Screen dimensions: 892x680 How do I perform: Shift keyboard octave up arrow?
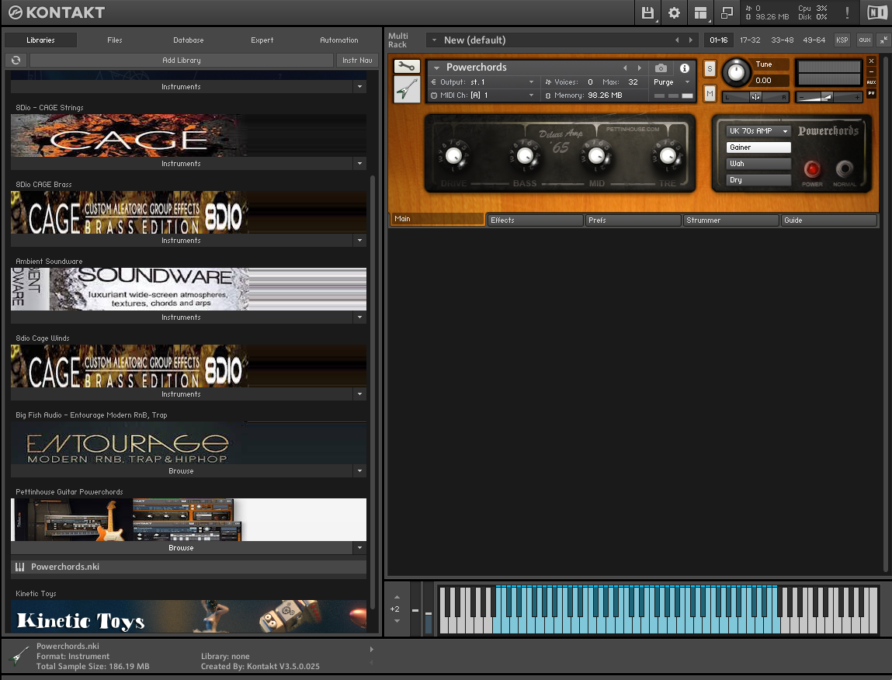click(397, 597)
